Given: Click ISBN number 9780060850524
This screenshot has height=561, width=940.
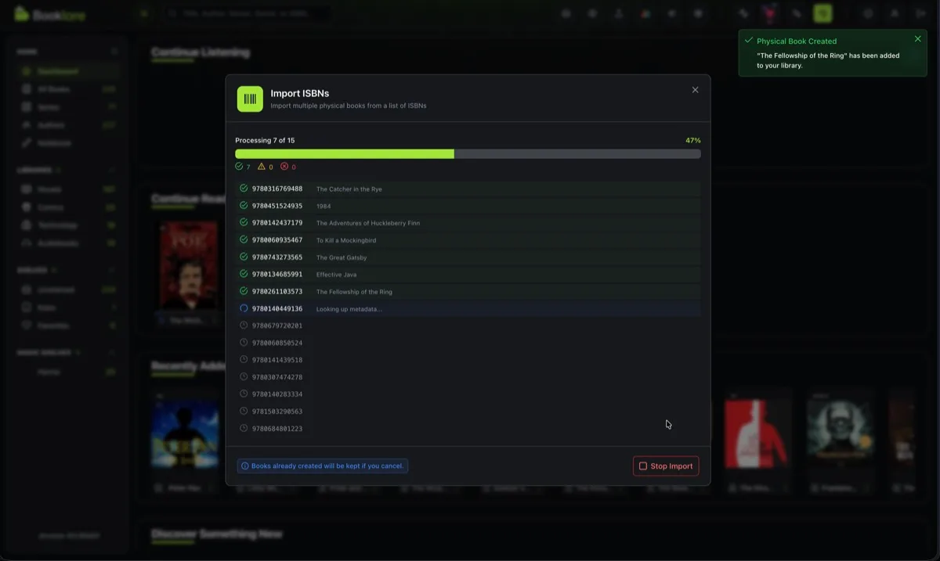Looking at the screenshot, I should tap(277, 343).
